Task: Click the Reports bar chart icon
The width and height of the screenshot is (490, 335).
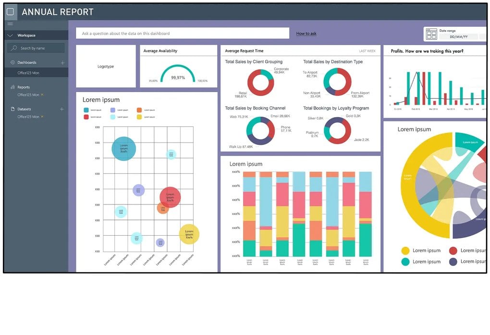Action: (12, 87)
